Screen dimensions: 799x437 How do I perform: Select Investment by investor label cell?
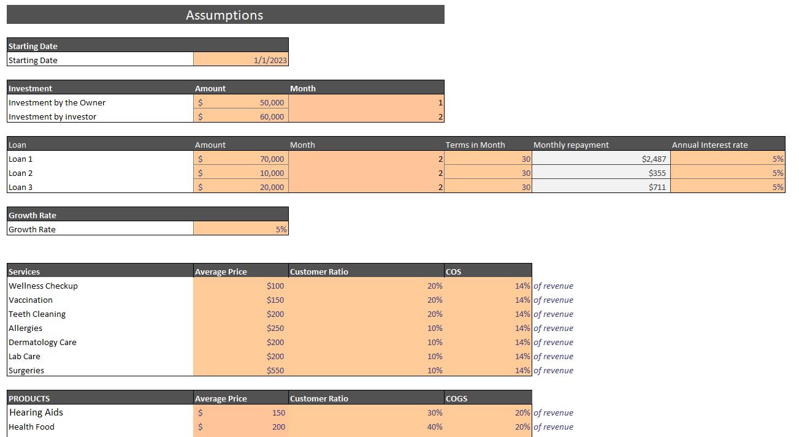point(100,116)
